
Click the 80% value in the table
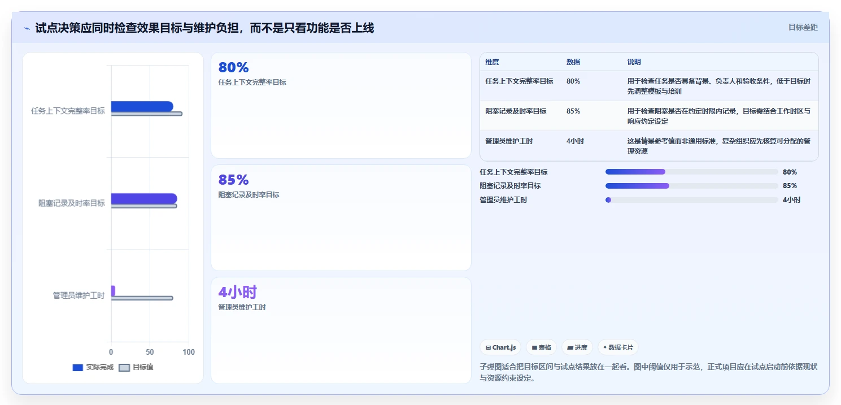point(573,81)
